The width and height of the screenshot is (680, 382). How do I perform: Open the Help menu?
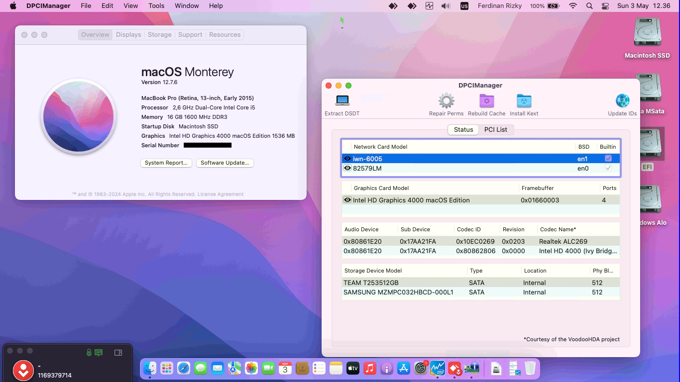[216, 6]
